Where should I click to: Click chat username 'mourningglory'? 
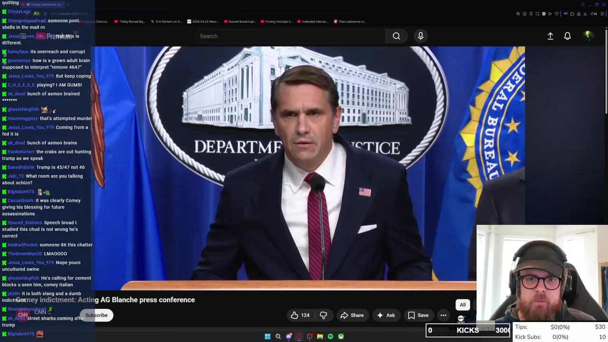click(23, 119)
